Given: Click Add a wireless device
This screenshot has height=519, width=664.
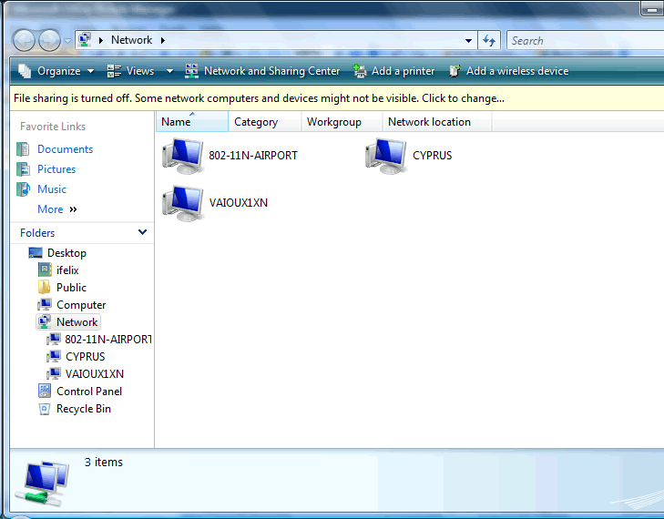Looking at the screenshot, I should [x=508, y=71].
